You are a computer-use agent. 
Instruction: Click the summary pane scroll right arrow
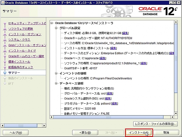click(172, 117)
